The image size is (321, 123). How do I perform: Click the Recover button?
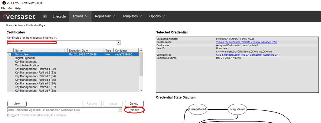click(92, 104)
